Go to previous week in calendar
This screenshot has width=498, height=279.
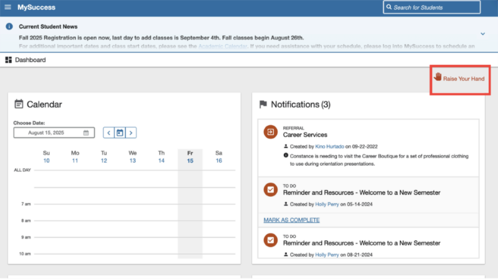[108, 133]
